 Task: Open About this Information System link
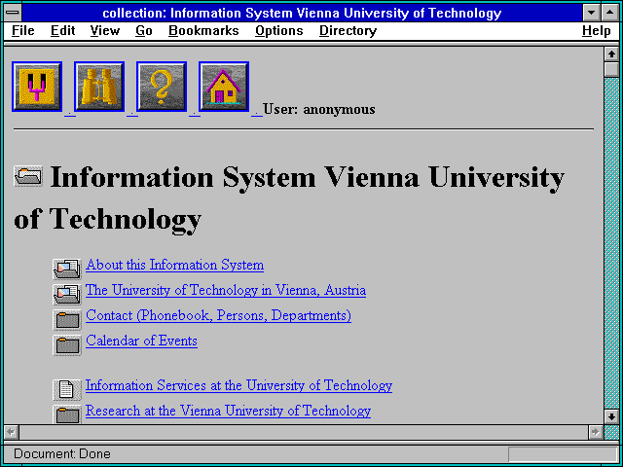tap(175, 265)
